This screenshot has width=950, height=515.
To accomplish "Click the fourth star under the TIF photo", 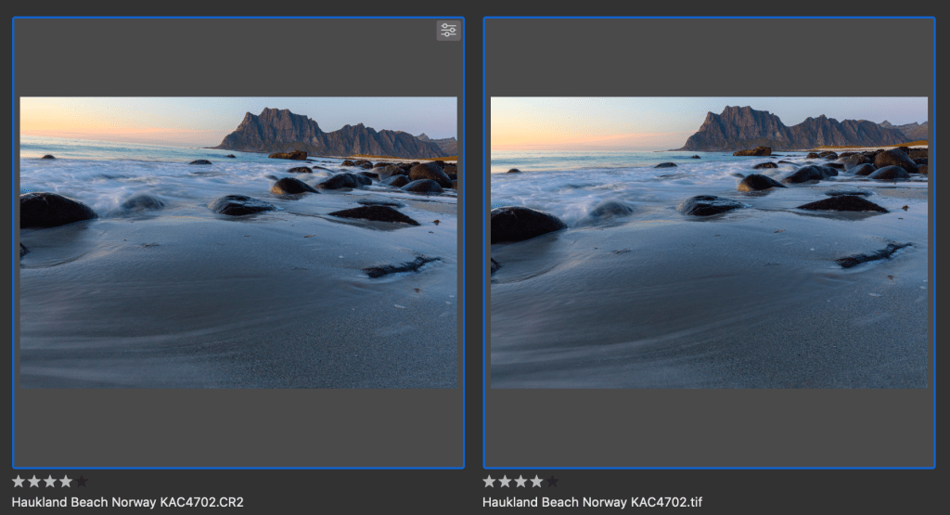I will tap(536, 482).
